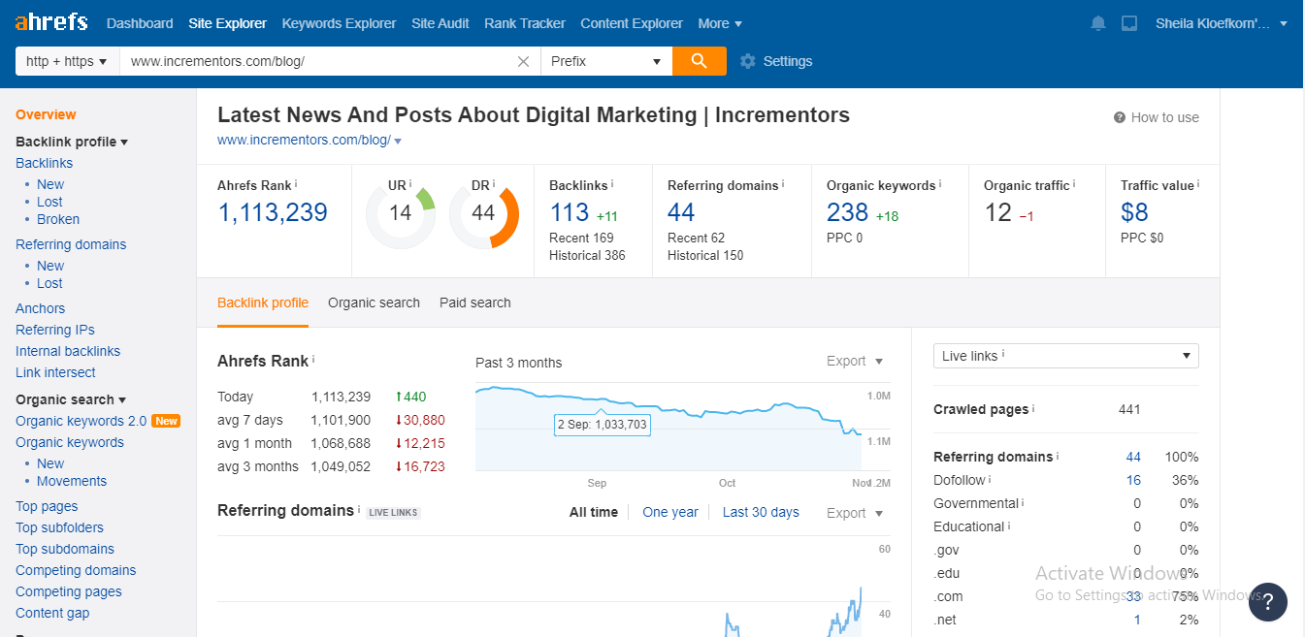Viewport: 1305px width, 637px height.
Task: Open Export menu for Ahrefs Rank chart
Action: point(855,361)
